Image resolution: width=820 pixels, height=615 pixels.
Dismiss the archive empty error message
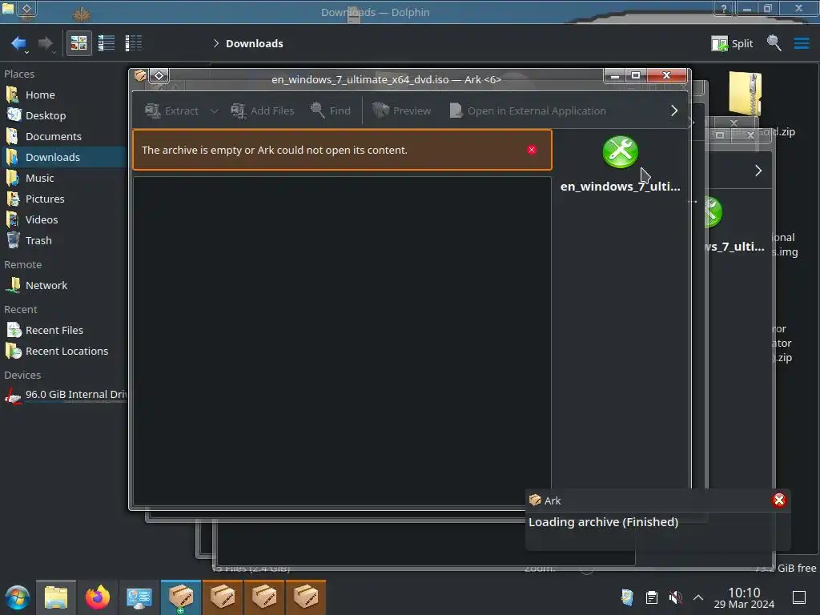pyautogui.click(x=532, y=150)
